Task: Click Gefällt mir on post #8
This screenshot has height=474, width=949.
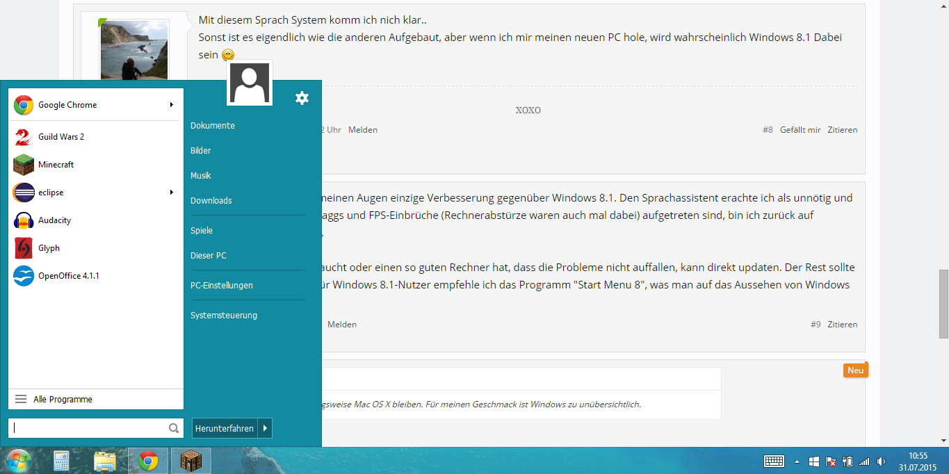Action: pos(800,130)
